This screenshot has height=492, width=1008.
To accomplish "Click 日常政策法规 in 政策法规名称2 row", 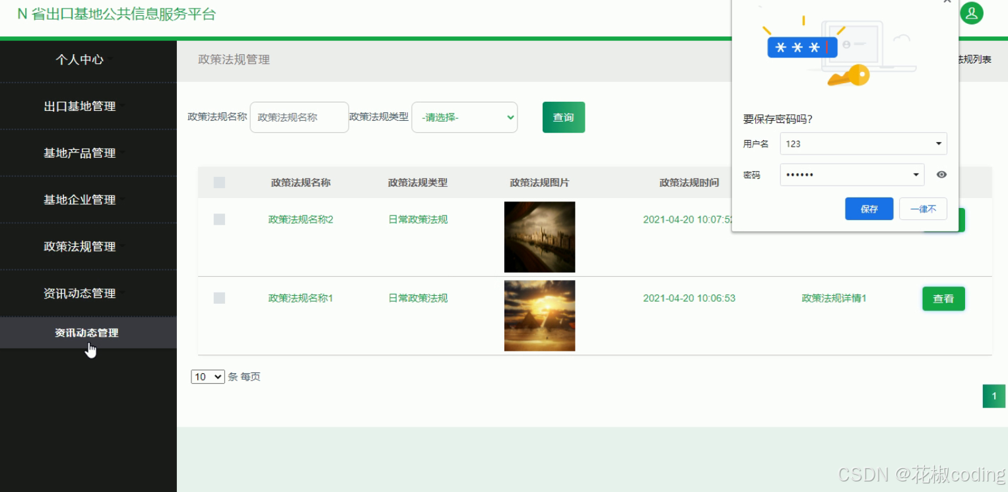I will (418, 219).
